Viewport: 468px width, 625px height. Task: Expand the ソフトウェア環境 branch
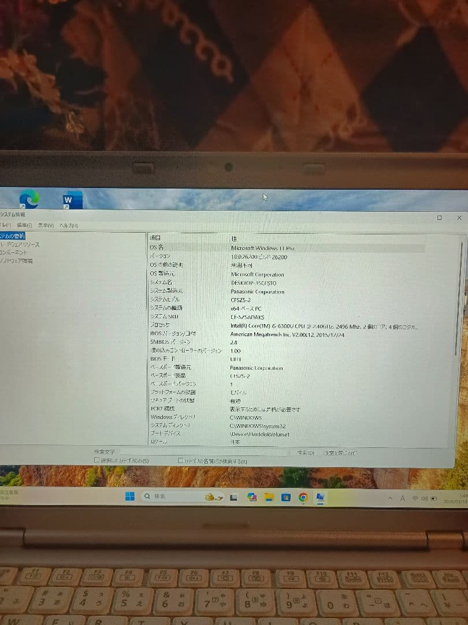click(20, 261)
